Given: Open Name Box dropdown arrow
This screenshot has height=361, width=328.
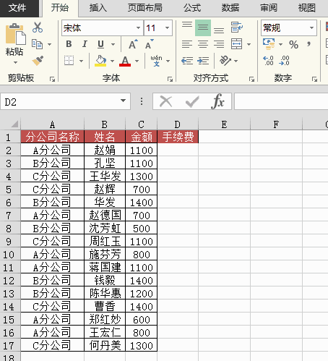Looking at the screenshot, I should click(x=123, y=101).
